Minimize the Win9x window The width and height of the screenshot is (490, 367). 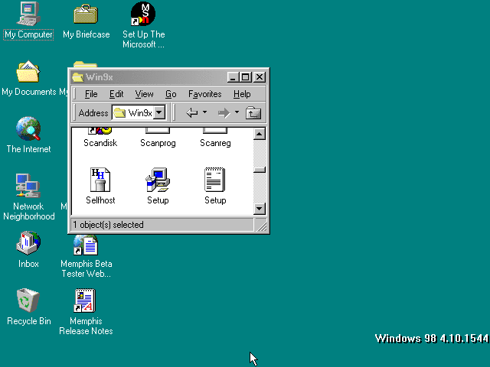point(233,77)
